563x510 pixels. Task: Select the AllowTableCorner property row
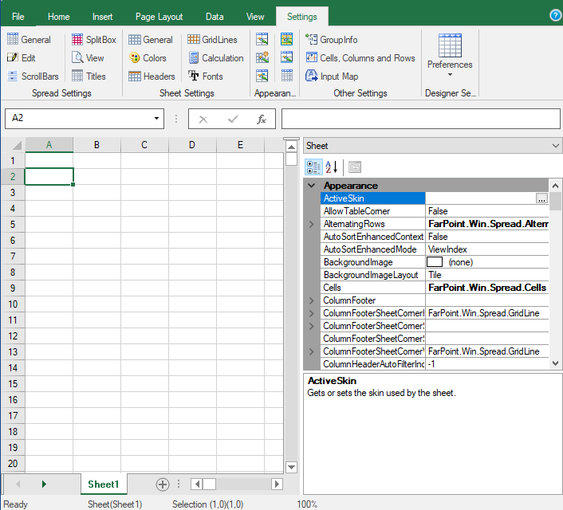[x=434, y=211]
